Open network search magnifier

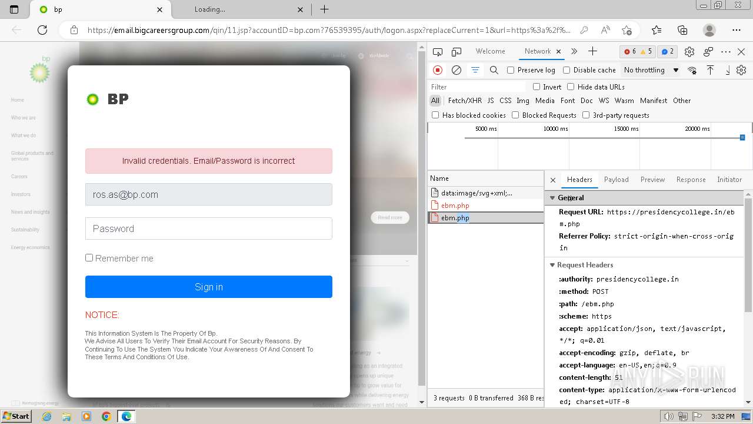[494, 70]
